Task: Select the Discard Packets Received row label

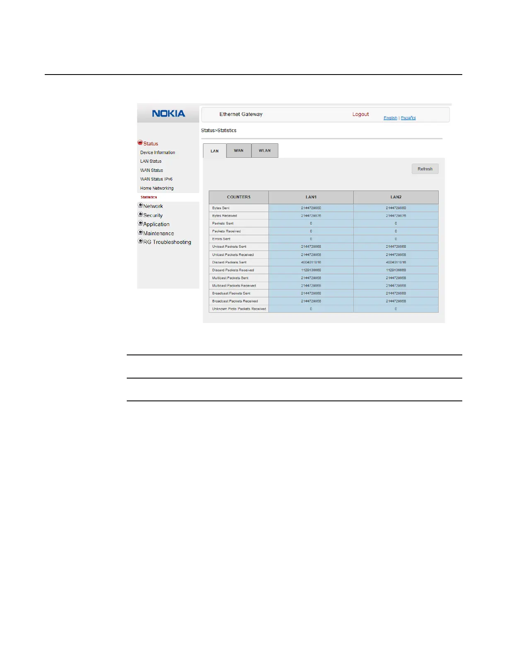Action: coord(233,270)
